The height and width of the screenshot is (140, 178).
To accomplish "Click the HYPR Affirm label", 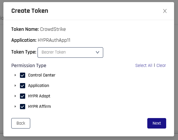I will (x=39, y=107).
